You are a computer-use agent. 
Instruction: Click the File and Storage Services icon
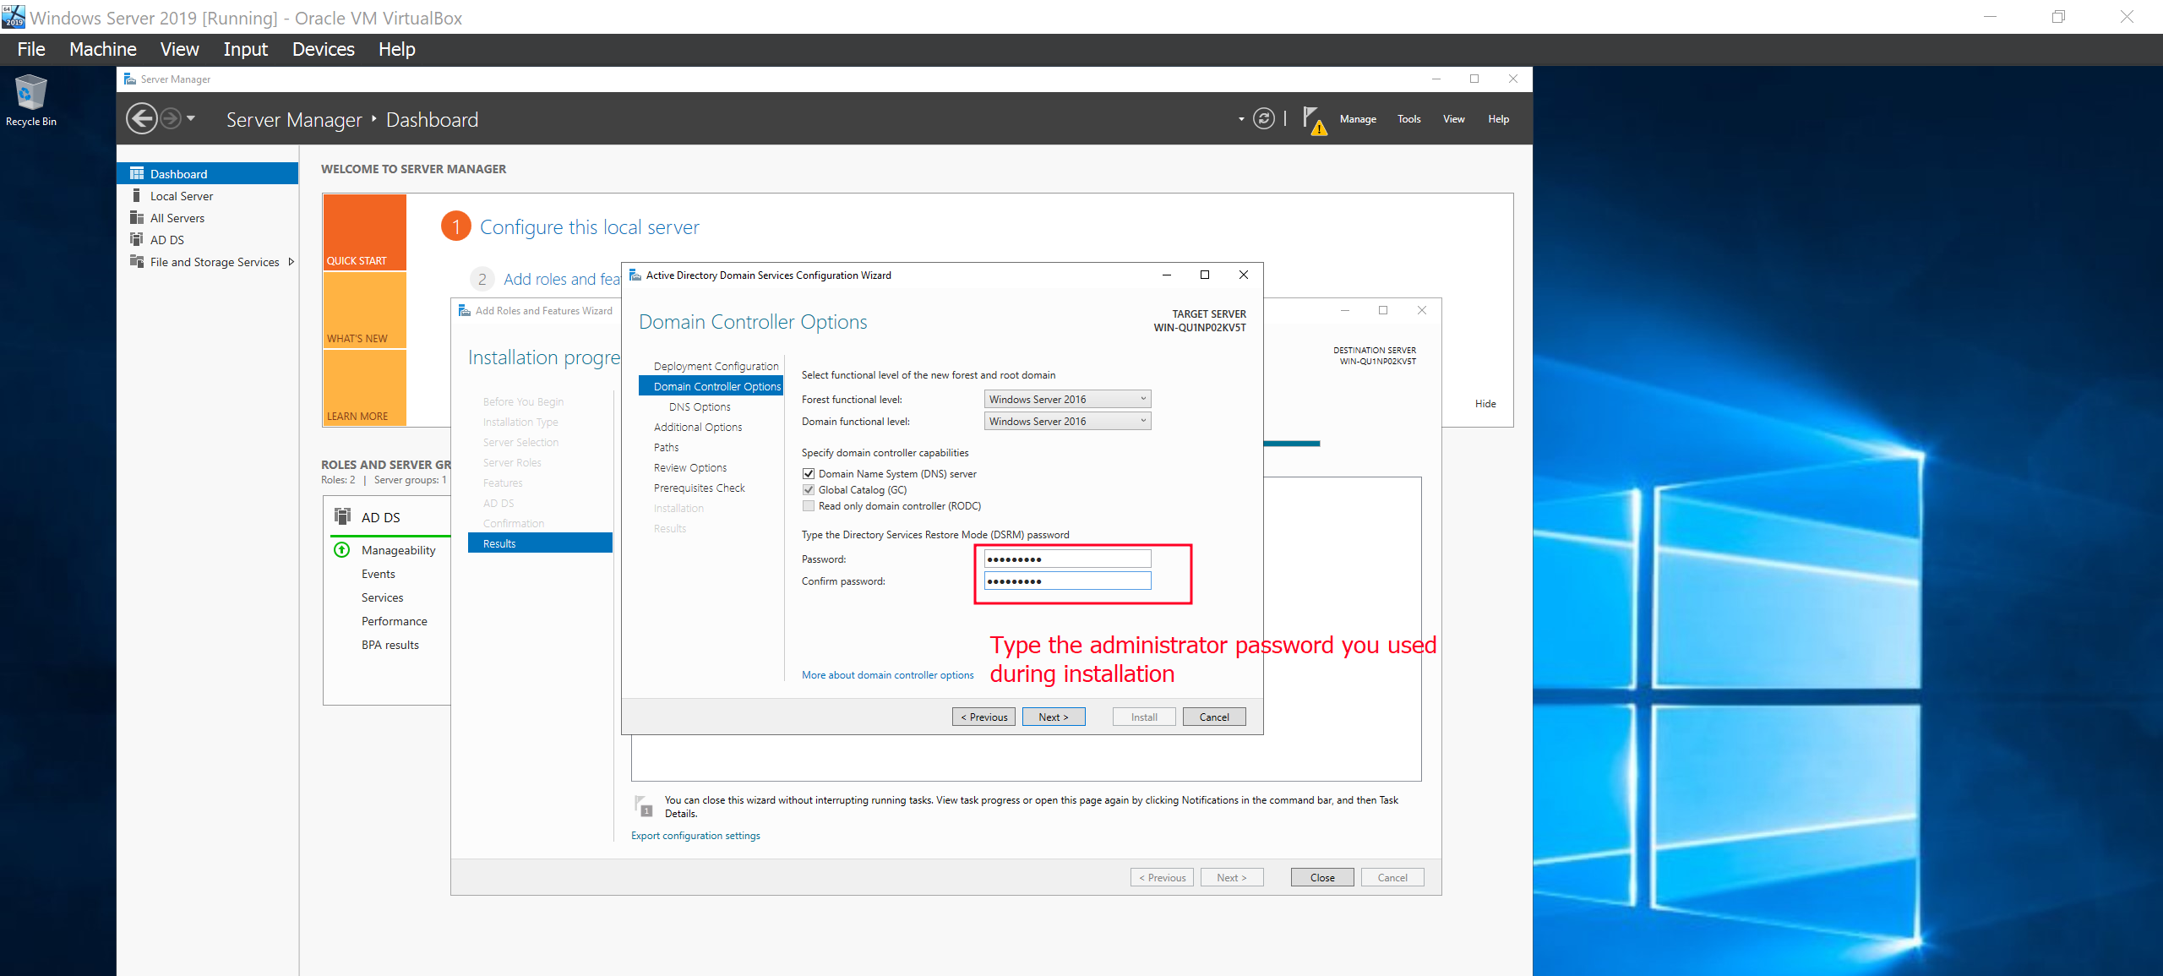coord(137,261)
